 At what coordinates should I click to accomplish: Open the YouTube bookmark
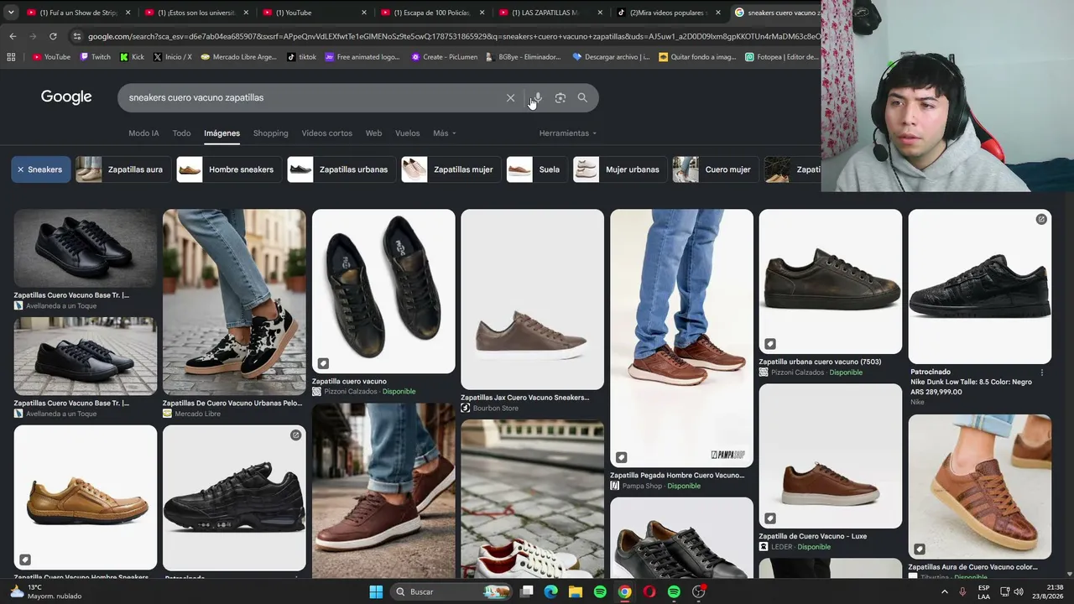pyautogui.click(x=51, y=57)
